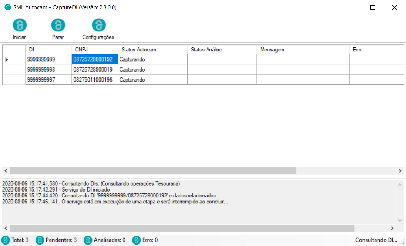Click the log panel's horizontal scrollbar left arrow
406x246 pixels.
6,228
